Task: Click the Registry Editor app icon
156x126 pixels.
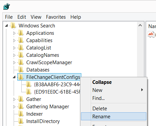Action: [7, 6]
